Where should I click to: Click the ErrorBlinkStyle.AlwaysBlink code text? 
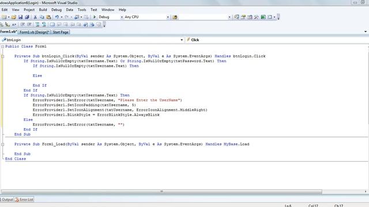128,115
